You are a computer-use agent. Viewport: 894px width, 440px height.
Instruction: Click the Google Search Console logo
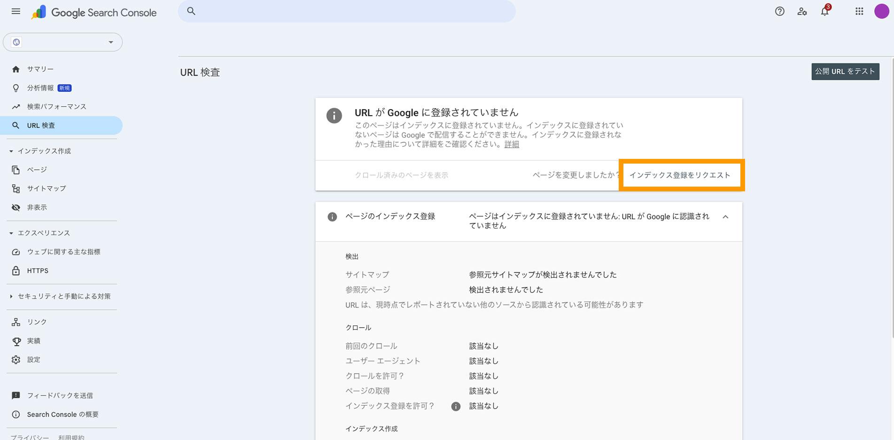click(94, 13)
